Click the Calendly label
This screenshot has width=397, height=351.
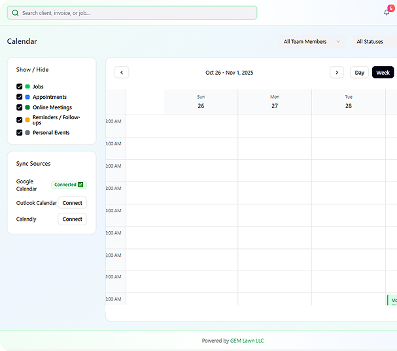[26, 219]
